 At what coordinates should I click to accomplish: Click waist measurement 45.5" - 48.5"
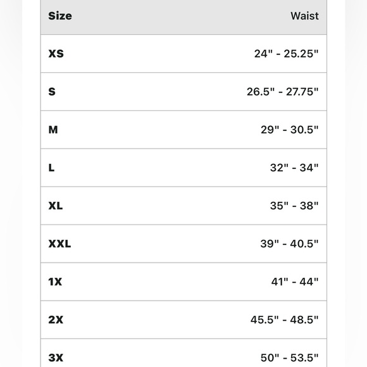coord(284,320)
